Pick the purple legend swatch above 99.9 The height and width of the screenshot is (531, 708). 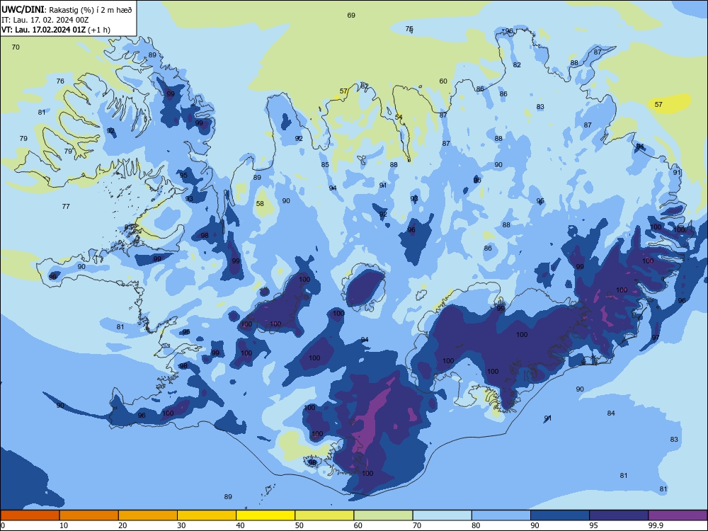(678, 515)
